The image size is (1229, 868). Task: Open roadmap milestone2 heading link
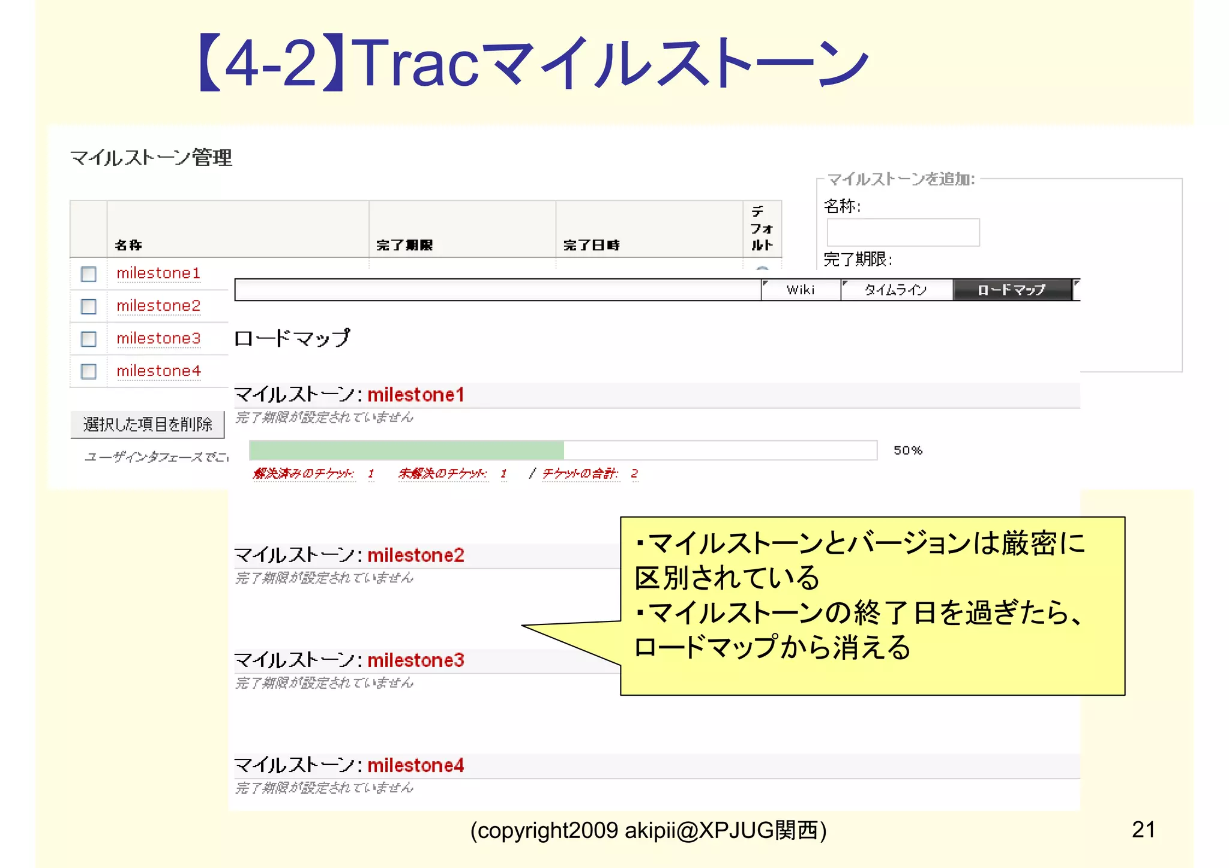(x=416, y=555)
